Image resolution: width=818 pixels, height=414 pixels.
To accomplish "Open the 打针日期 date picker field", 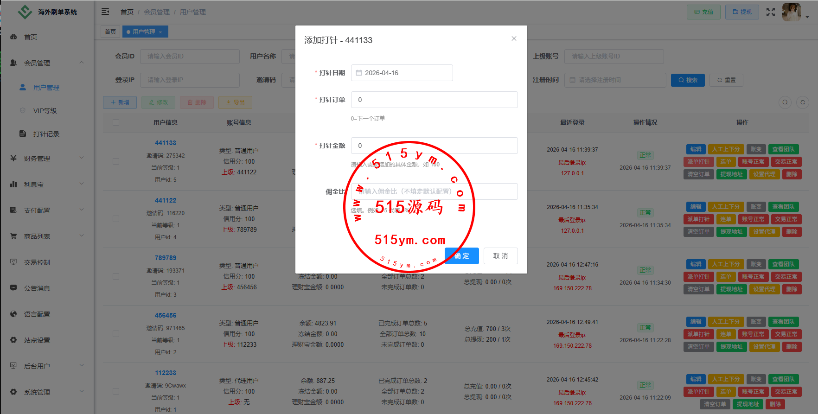I will coord(402,73).
